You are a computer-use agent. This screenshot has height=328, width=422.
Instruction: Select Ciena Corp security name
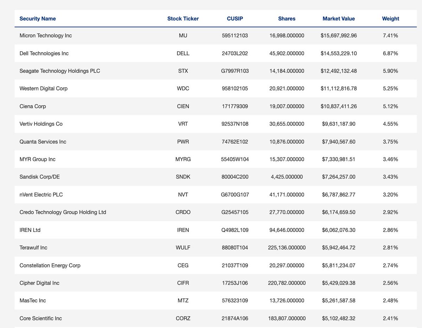(33, 106)
